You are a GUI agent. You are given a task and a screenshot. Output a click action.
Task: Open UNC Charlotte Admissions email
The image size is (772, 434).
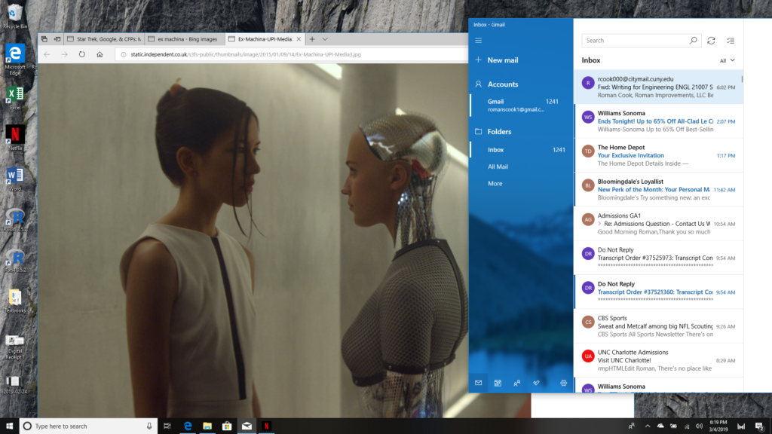(x=658, y=360)
